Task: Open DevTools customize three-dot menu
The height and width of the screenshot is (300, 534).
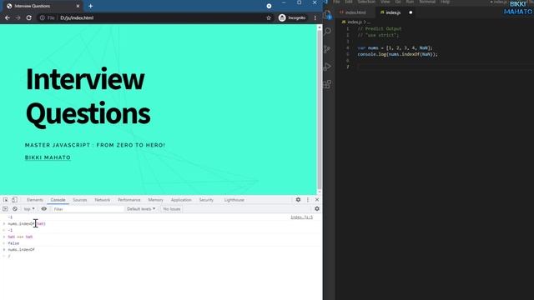Action: coord(308,200)
